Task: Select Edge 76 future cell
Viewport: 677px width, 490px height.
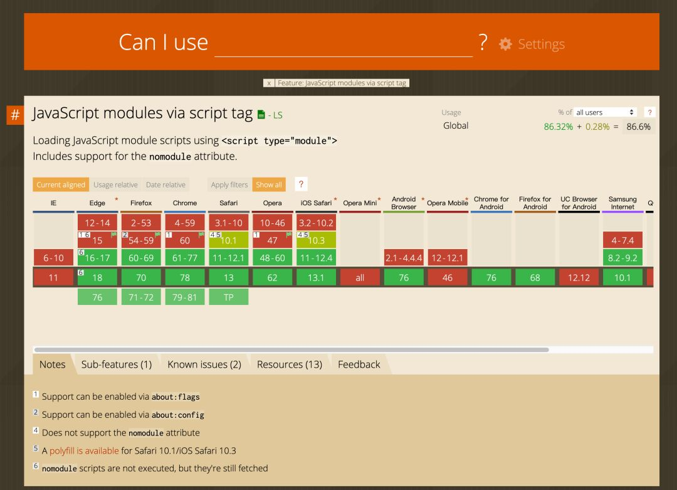Action: [x=97, y=297]
